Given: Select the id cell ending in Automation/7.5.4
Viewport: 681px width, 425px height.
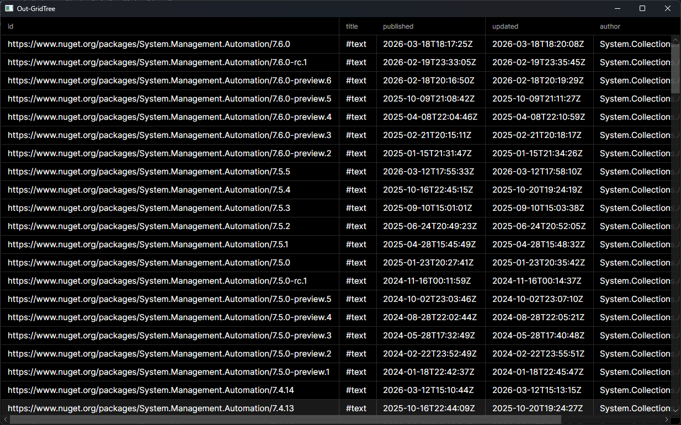Looking at the screenshot, I should pyautogui.click(x=169, y=190).
